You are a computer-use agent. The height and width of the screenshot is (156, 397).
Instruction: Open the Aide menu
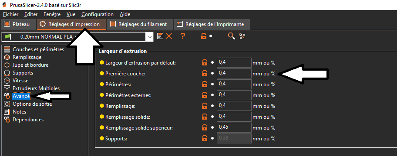click(125, 14)
